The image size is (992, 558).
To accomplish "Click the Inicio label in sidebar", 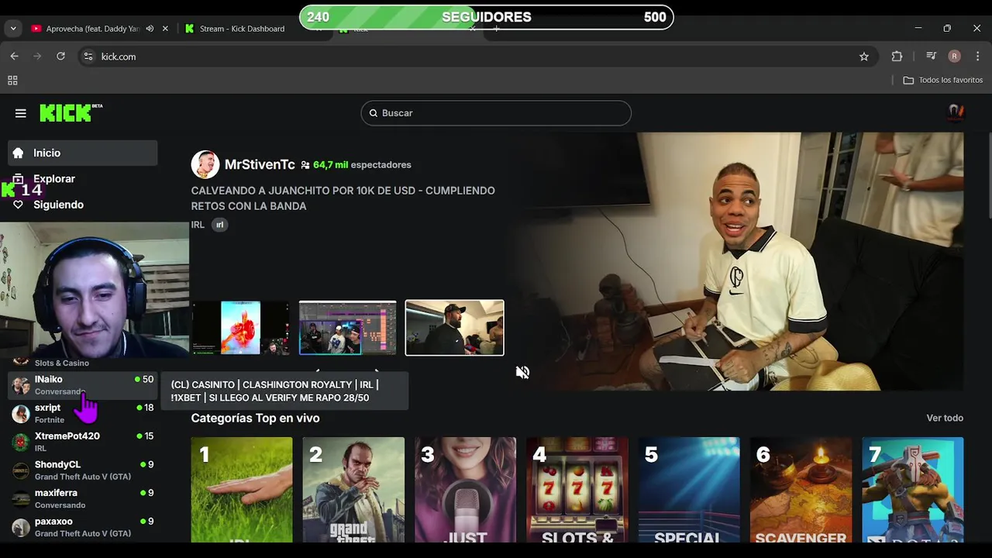I will (x=46, y=153).
